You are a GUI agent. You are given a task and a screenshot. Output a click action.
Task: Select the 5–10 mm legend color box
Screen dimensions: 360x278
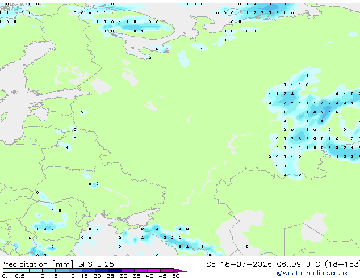(62, 271)
